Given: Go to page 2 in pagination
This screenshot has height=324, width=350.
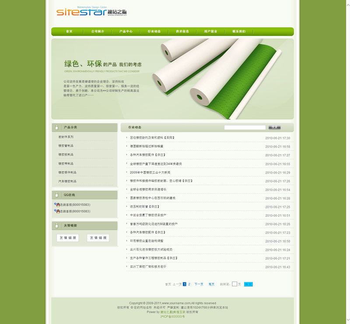Looking at the screenshot, I should (189, 284).
